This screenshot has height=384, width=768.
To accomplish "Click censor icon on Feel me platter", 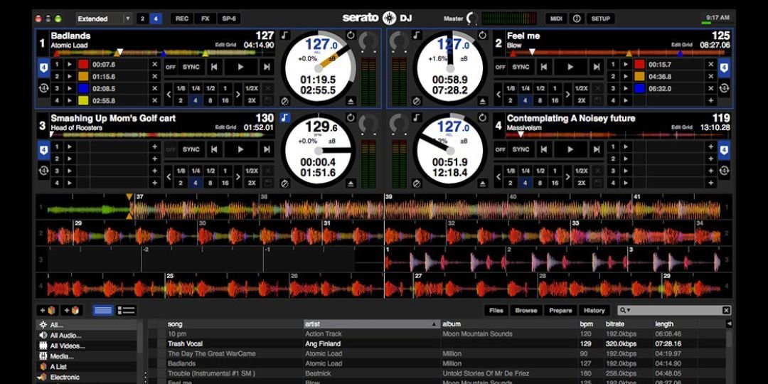I will [417, 102].
